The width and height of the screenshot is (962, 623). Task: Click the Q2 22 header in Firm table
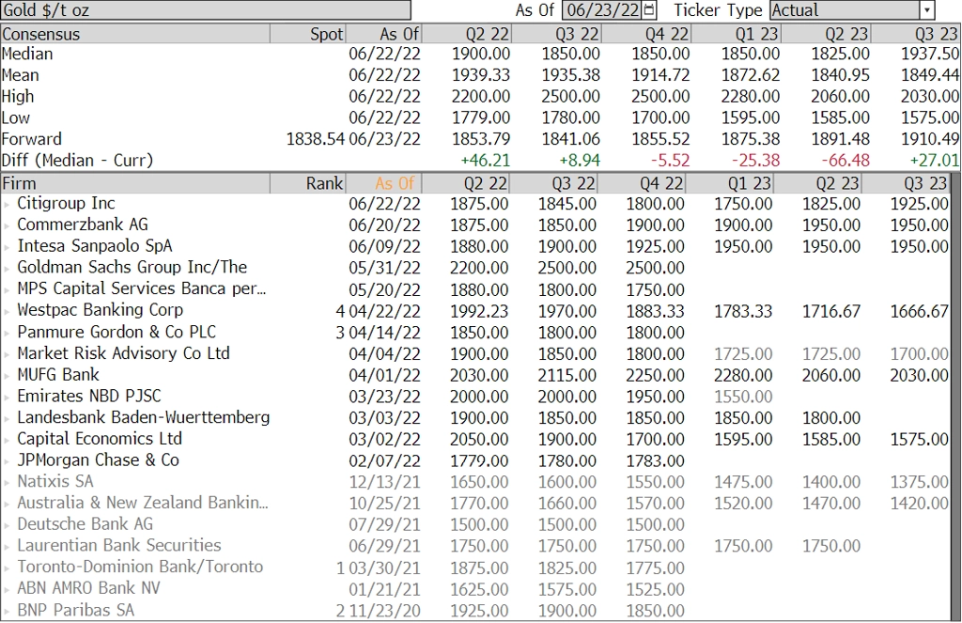pos(466,183)
